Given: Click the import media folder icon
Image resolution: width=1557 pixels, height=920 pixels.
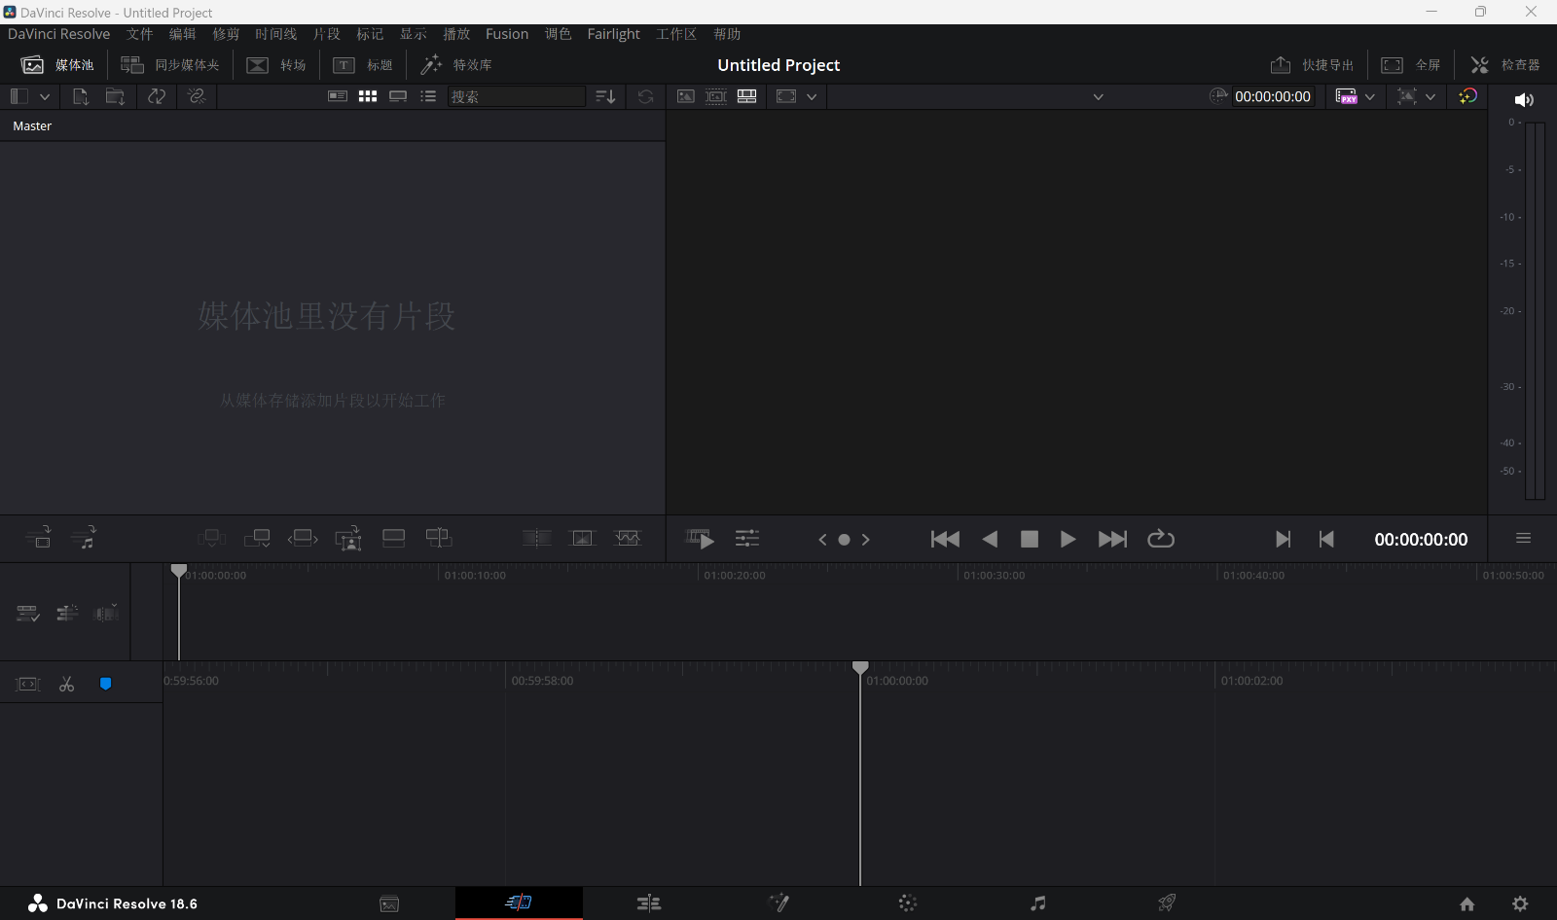Looking at the screenshot, I should tap(115, 96).
